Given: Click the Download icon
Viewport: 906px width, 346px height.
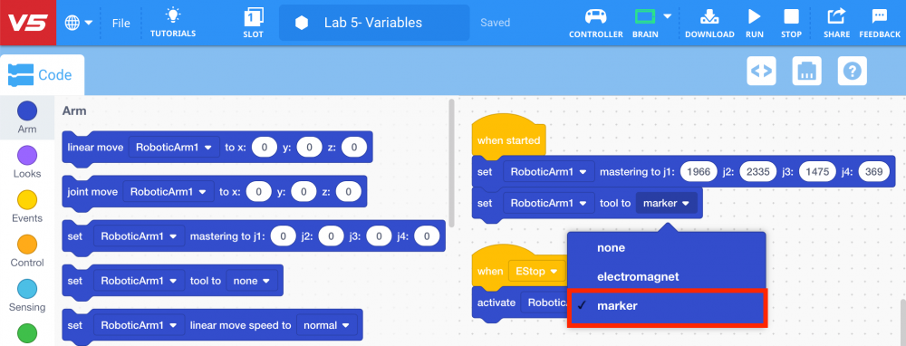Looking at the screenshot, I should point(709,15).
